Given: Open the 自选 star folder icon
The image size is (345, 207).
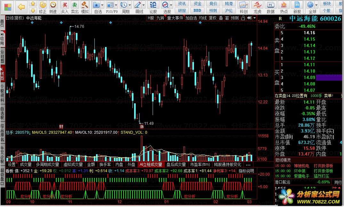Looking at the screenshot, I should [x=96, y=7].
